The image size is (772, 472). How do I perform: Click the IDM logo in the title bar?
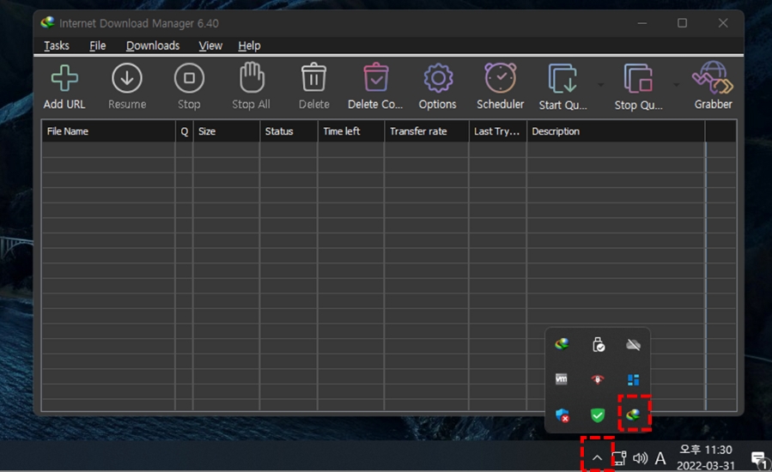tap(48, 22)
